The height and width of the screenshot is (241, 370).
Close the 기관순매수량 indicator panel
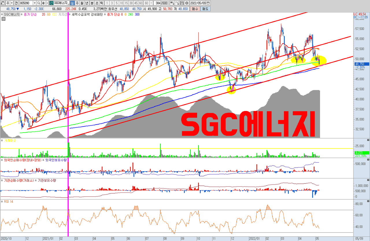[x=368, y=180]
